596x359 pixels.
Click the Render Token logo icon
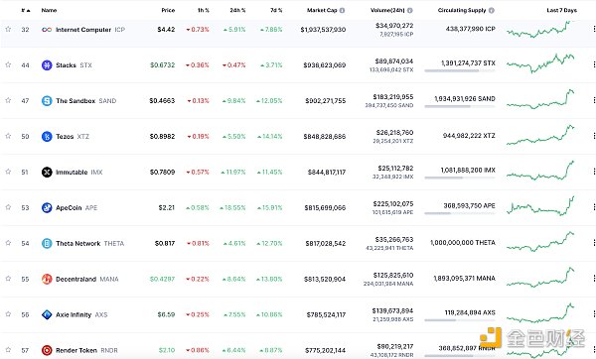point(47,350)
